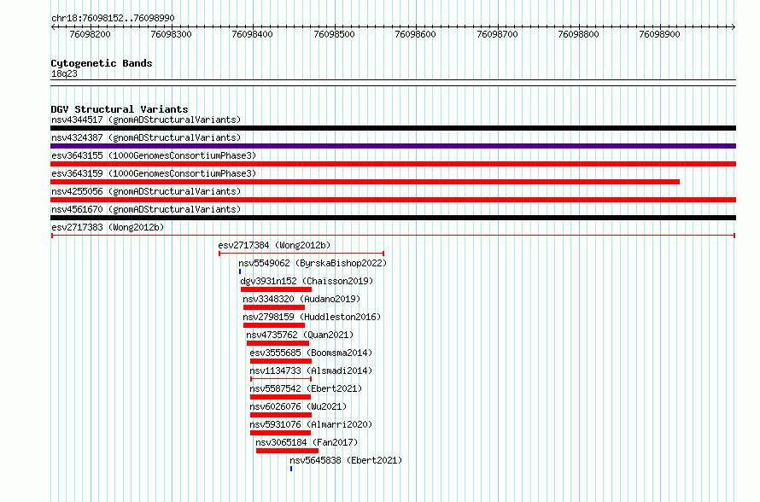Click the red esv3555685 variant bar

click(x=281, y=361)
